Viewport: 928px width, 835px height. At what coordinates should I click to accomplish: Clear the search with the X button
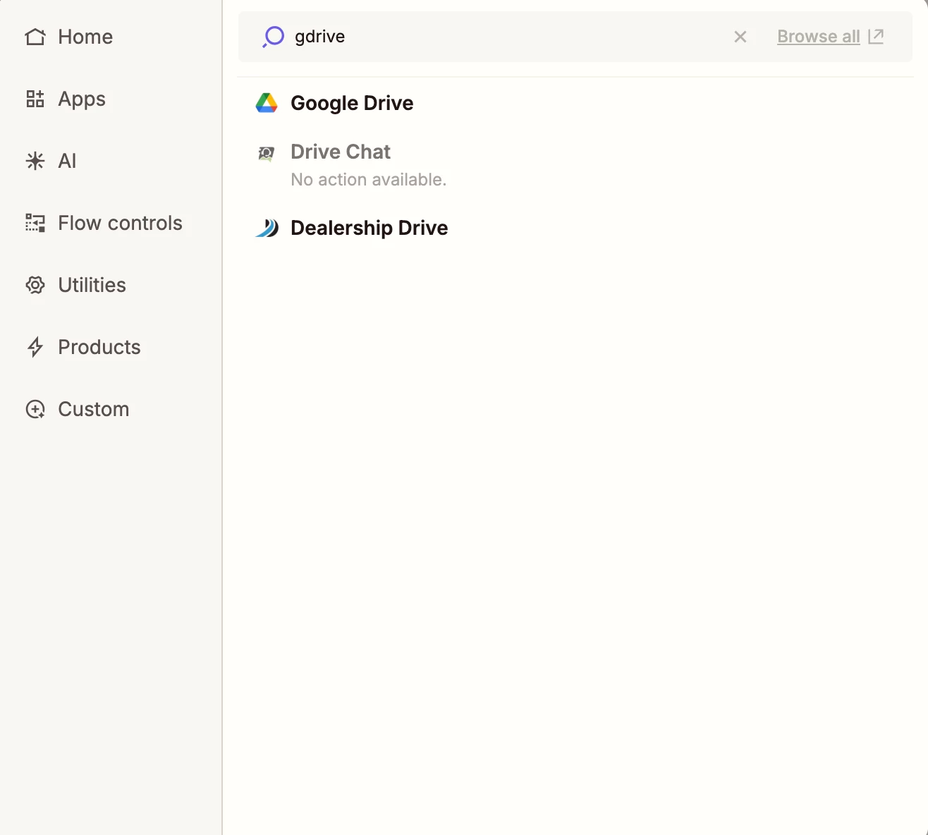coord(740,37)
